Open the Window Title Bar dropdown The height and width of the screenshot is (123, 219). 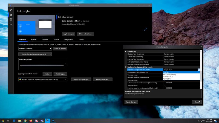click(x=35, y=49)
